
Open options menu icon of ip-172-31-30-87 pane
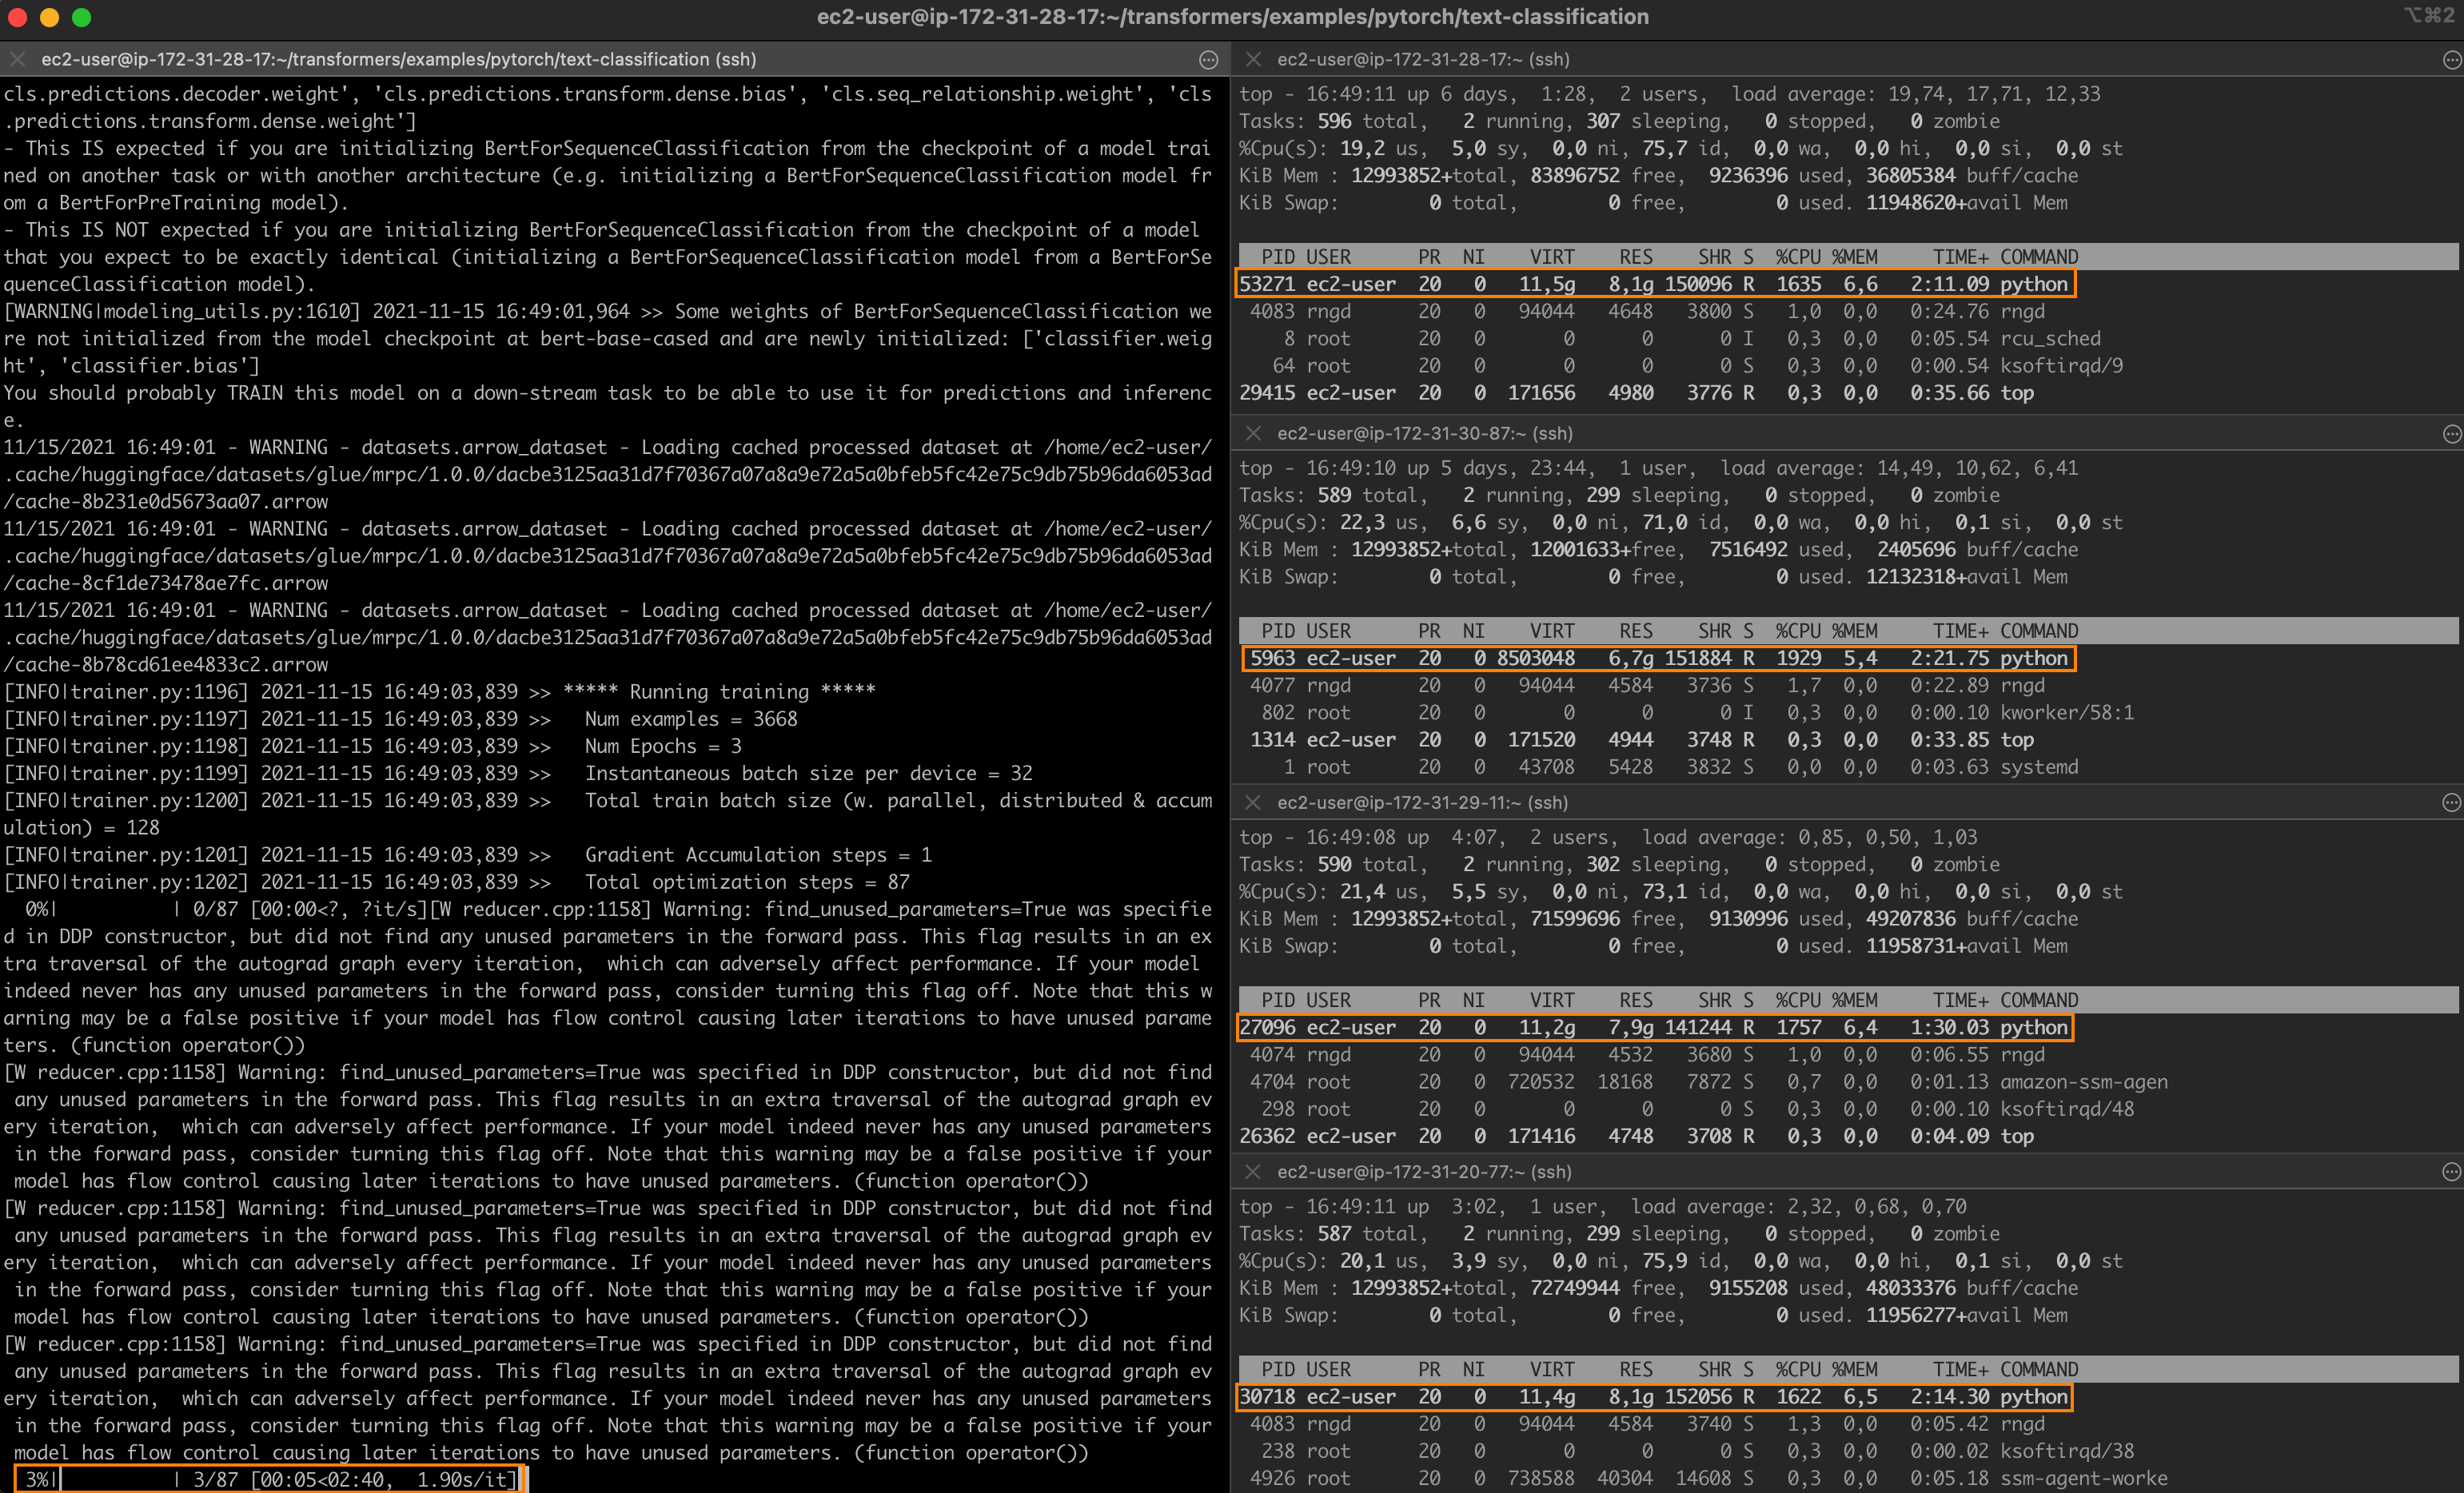pos(2451,434)
